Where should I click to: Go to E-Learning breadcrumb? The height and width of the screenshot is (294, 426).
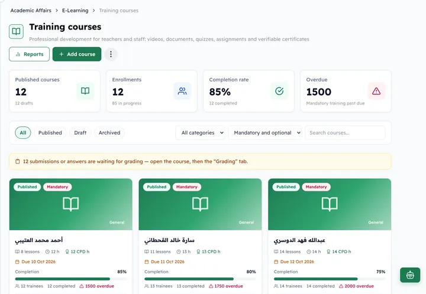coord(75,11)
